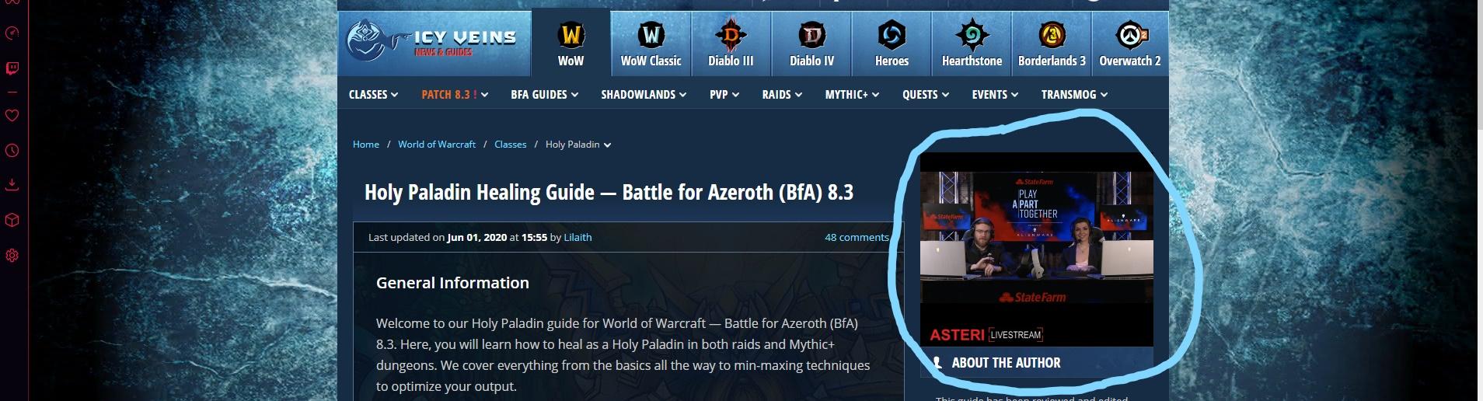Switch to the Overwatch 2 tab
The height and width of the screenshot is (401, 1483).
1130,44
